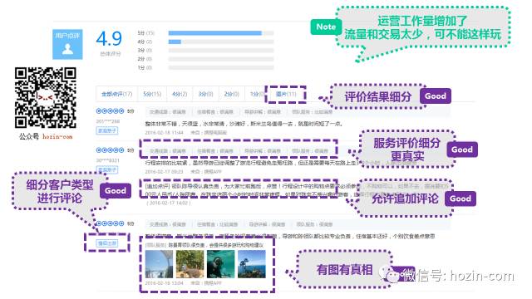Open the underwater diver photo thumbnail
Viewport: 532px width, 299px height.
coord(220,264)
